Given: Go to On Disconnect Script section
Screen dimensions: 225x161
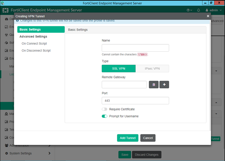Looking at the screenshot, I should tap(36, 51).
